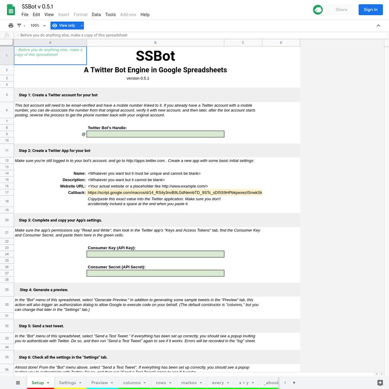Image resolution: width=389 pixels, height=389 pixels.
Task: Click the formula fx icon
Action: click(7, 35)
